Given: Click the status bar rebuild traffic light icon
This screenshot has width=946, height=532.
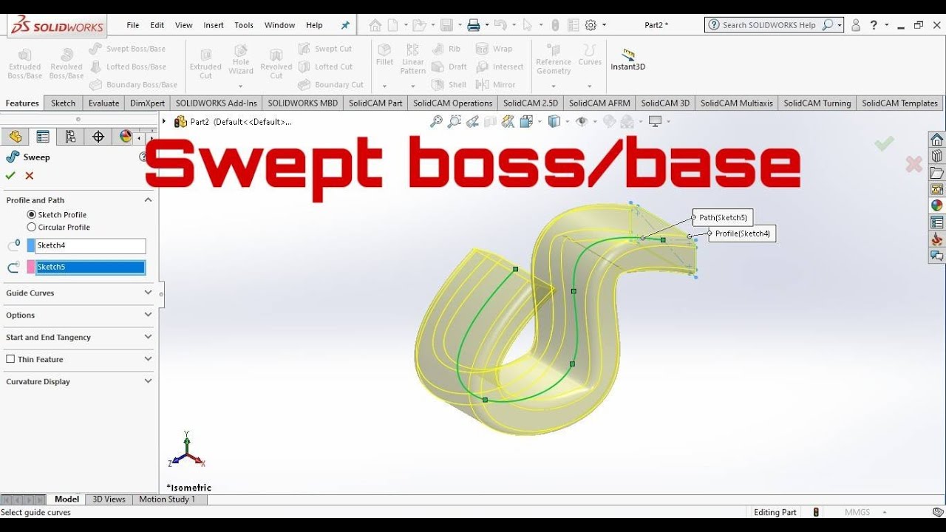Looking at the screenshot, I should point(816,512).
